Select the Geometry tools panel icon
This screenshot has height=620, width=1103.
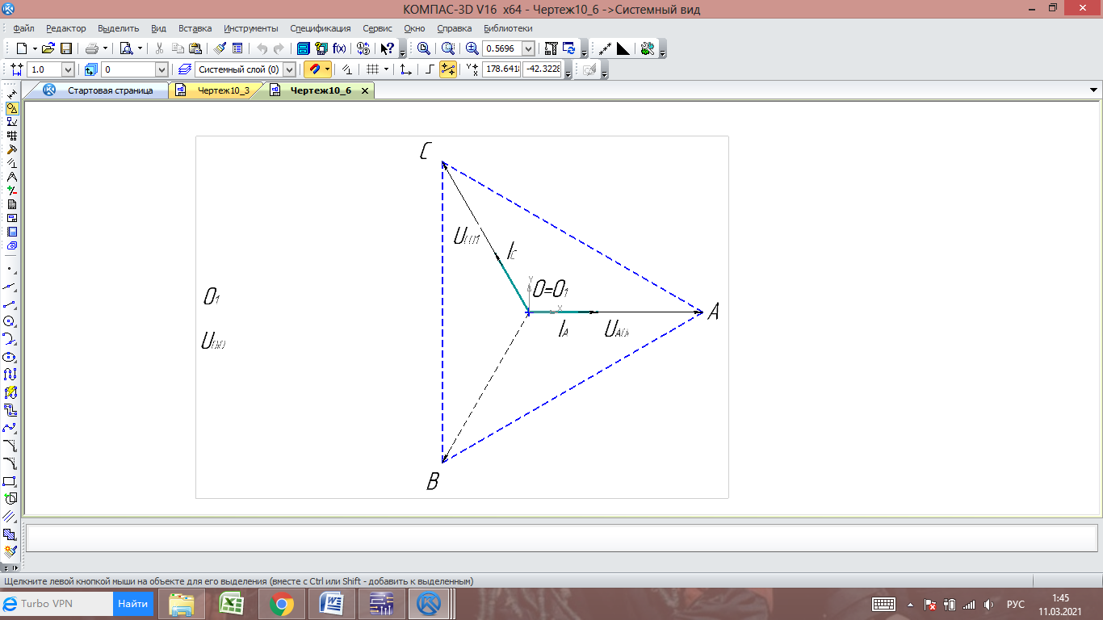tap(11, 108)
